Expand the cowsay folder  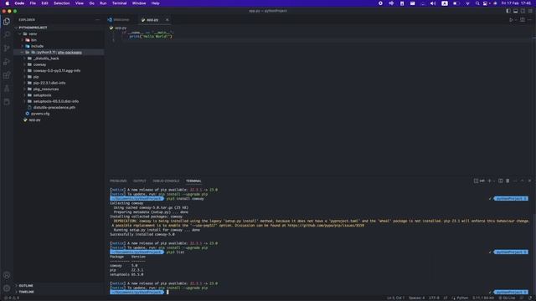(59, 64)
